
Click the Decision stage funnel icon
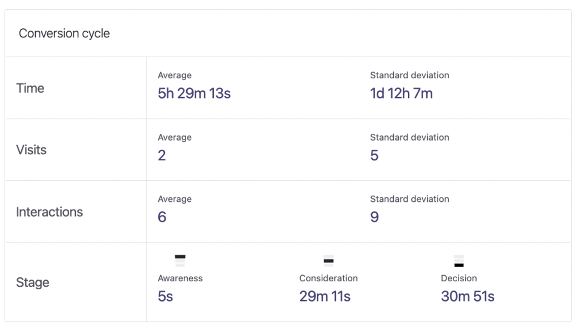coord(459,261)
